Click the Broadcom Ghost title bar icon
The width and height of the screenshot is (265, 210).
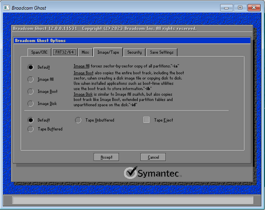click(7, 7)
